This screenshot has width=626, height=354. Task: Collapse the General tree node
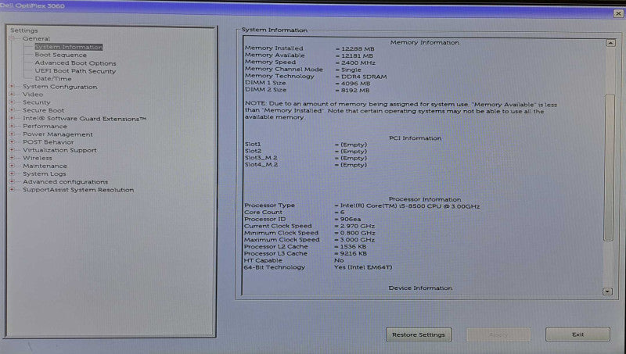(12, 38)
